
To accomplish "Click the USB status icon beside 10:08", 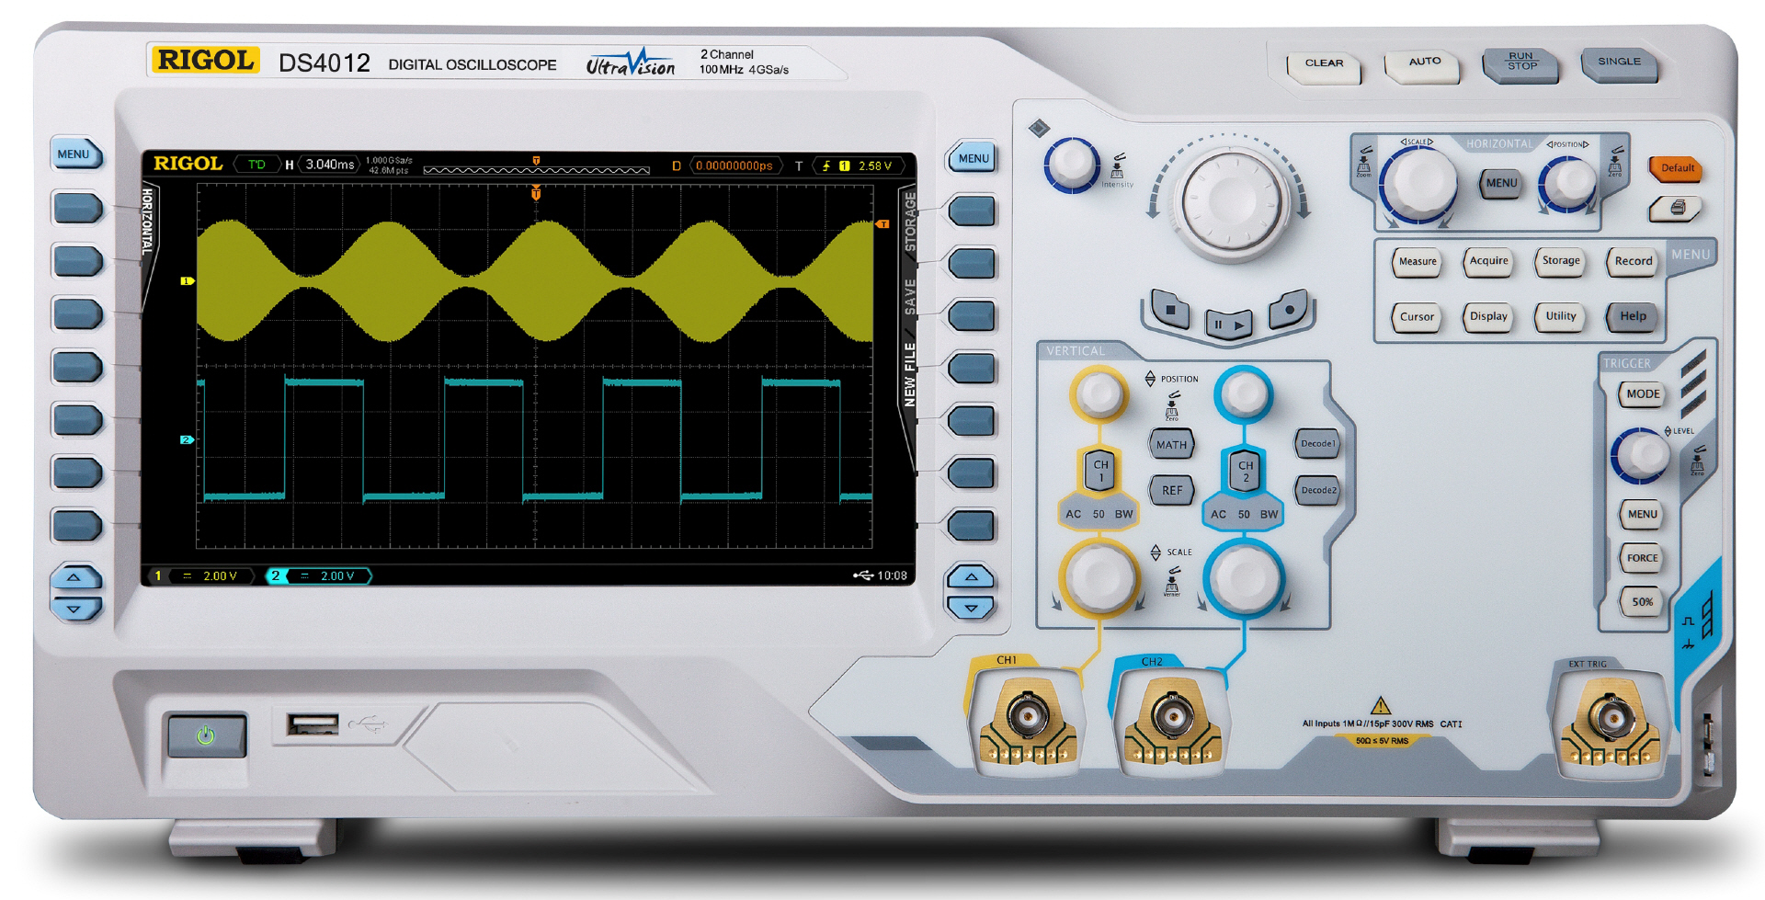I will pyautogui.click(x=863, y=575).
